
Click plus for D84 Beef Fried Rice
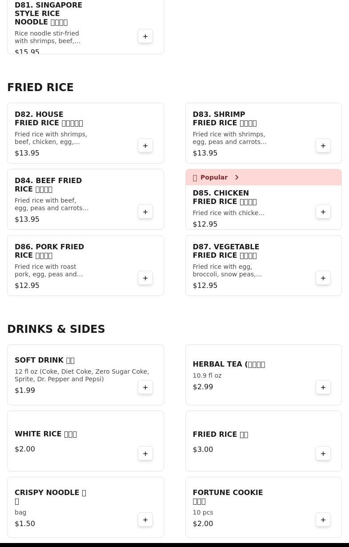[145, 212]
